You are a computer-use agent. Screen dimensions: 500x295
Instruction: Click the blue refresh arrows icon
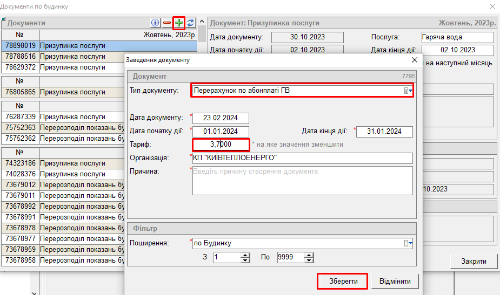[190, 23]
